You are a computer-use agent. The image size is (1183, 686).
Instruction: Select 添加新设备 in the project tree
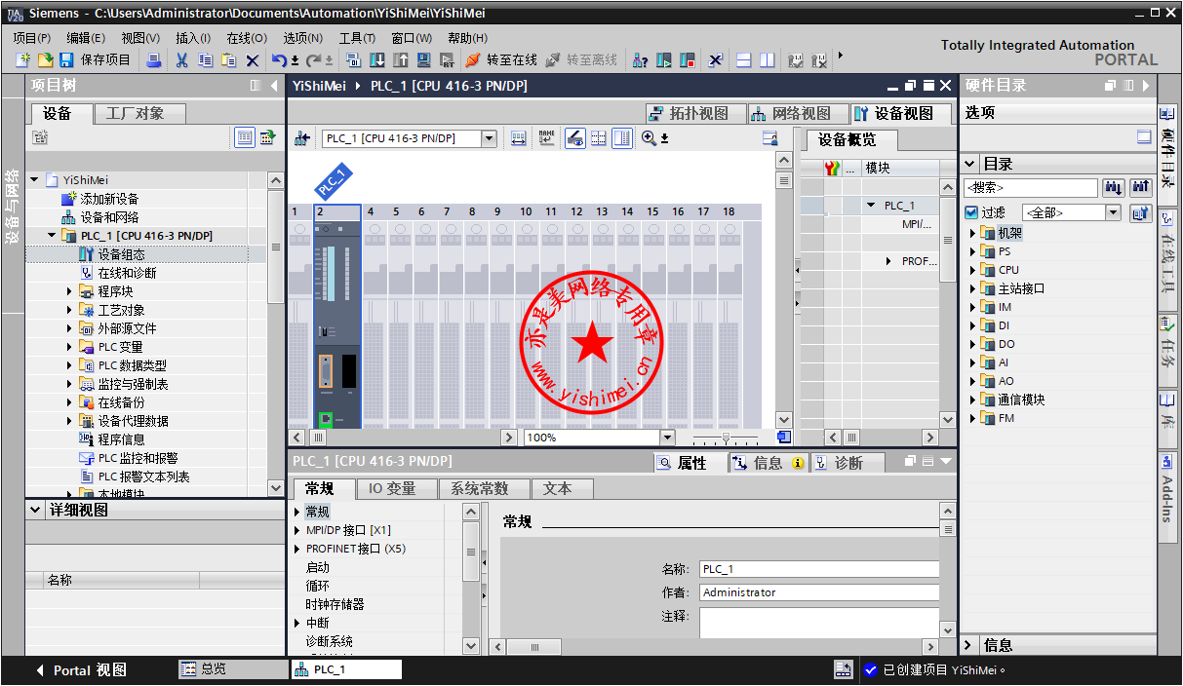pos(109,199)
